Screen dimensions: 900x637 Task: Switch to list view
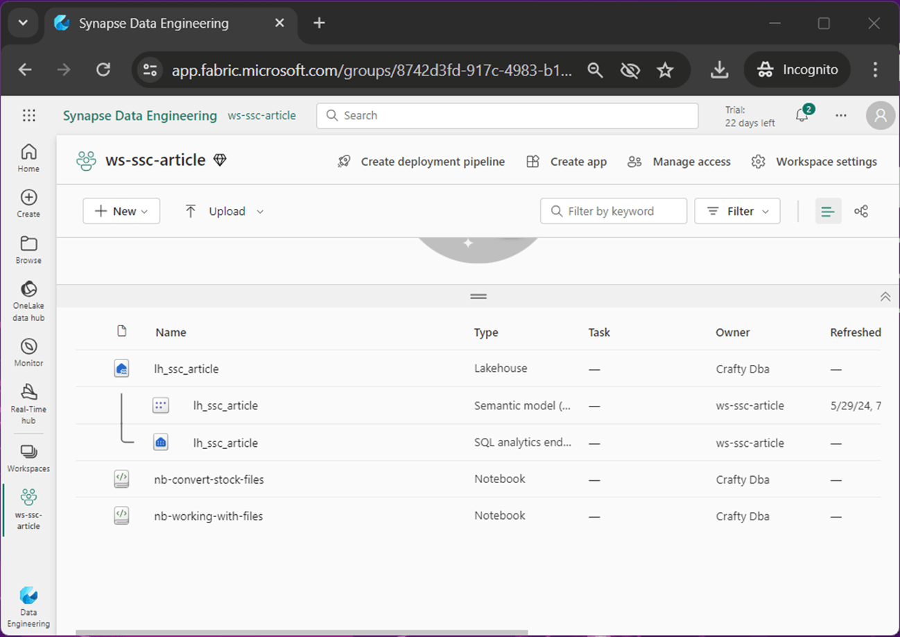[x=828, y=211]
